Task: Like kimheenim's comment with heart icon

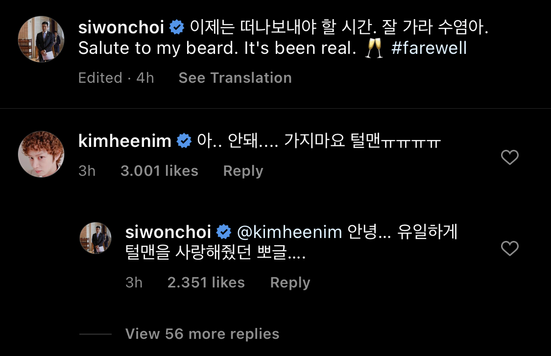Action: [x=509, y=157]
